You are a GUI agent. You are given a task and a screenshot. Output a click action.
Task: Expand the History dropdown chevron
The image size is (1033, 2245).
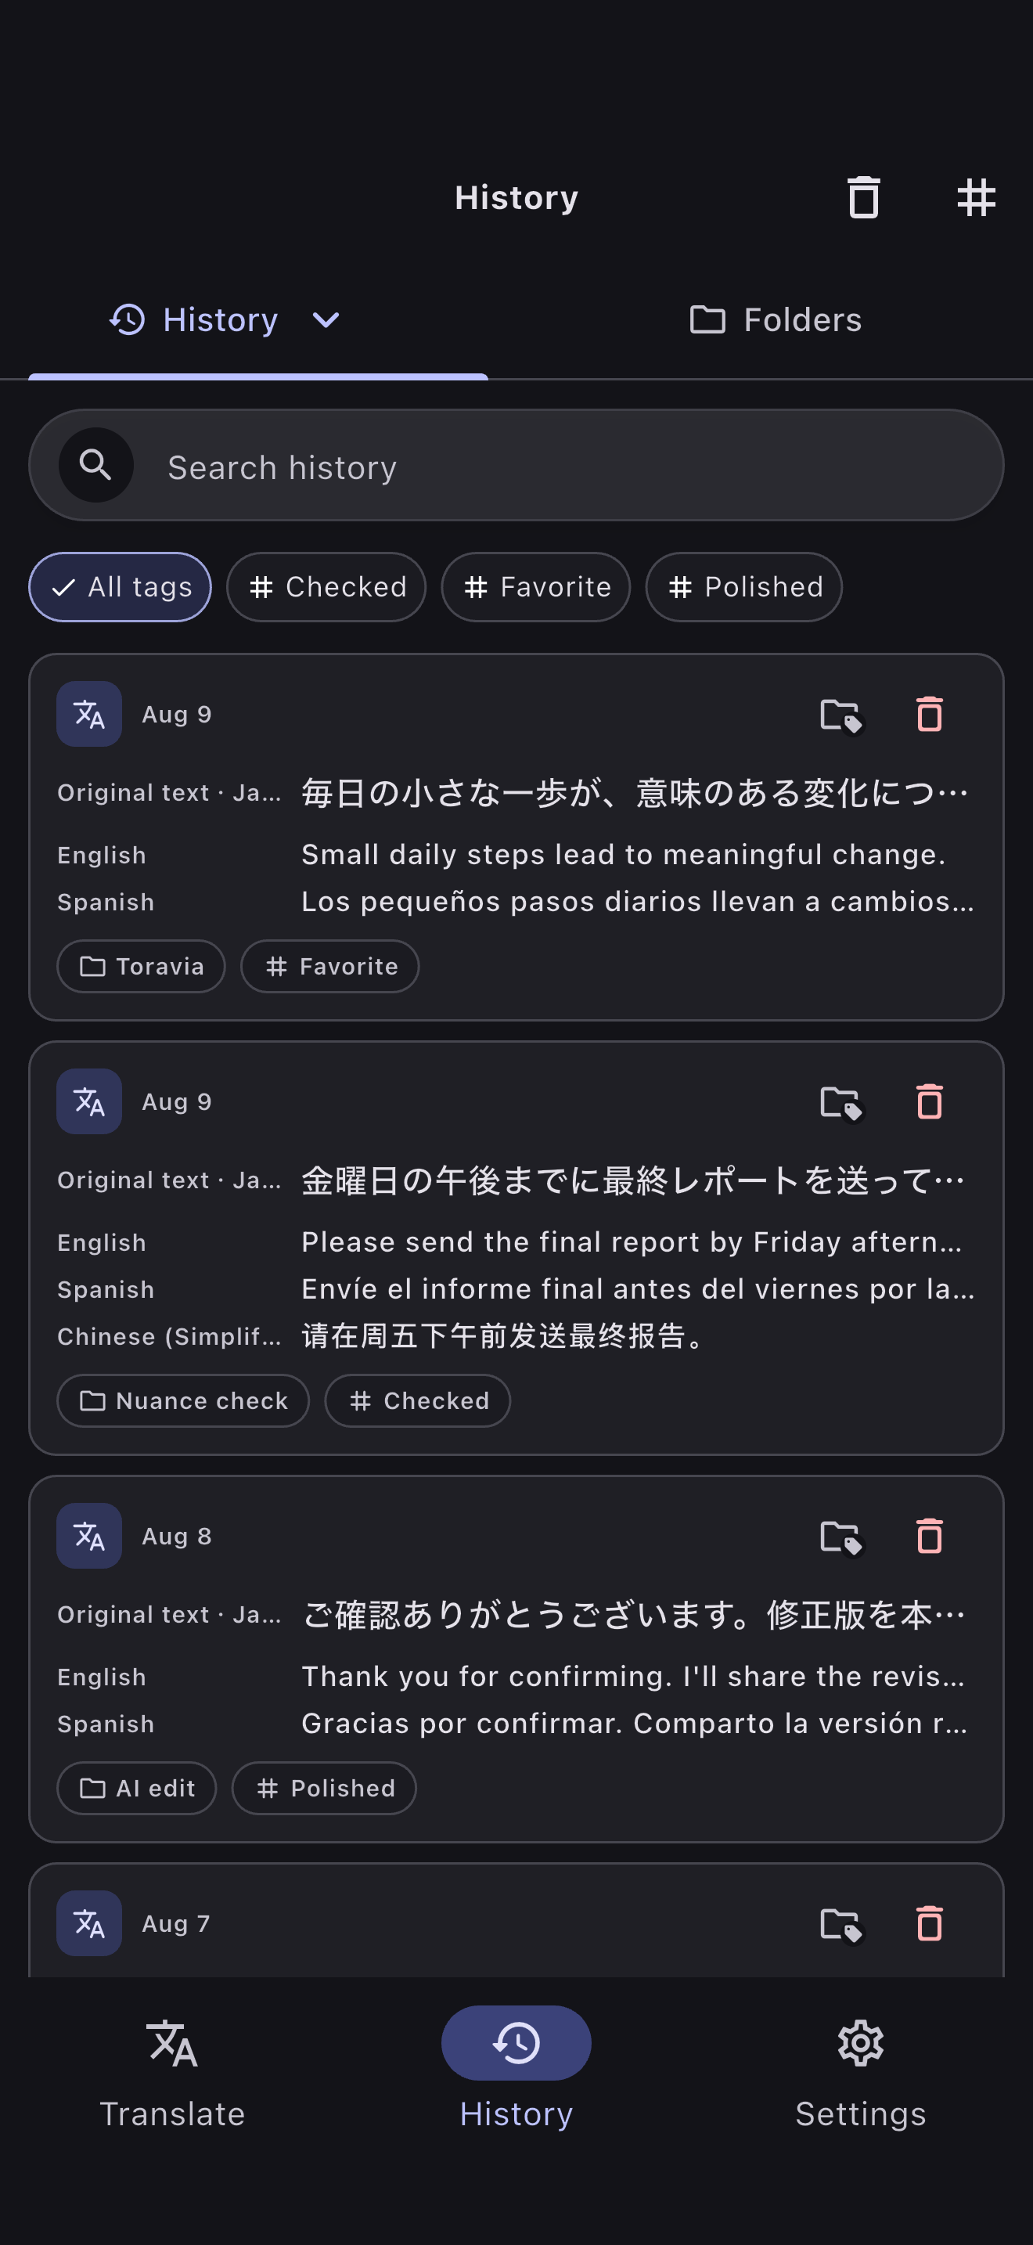[x=326, y=321]
